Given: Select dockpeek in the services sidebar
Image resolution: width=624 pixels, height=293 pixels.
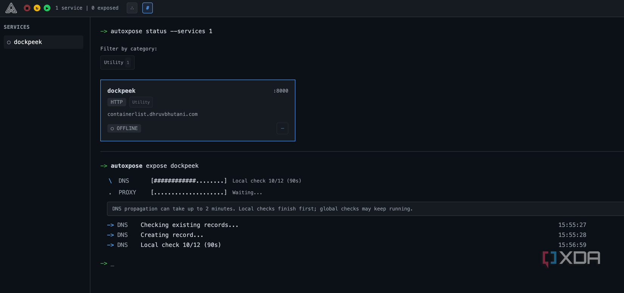Looking at the screenshot, I should [43, 42].
